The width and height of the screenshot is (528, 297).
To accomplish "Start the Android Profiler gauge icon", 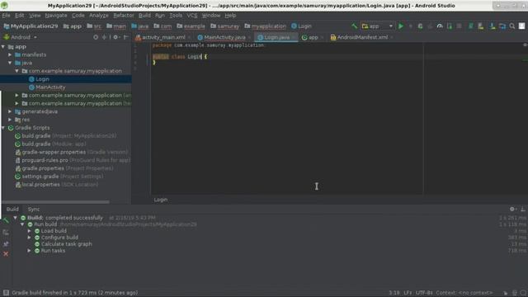I will [x=440, y=26].
